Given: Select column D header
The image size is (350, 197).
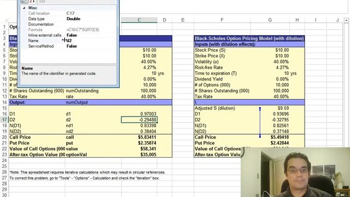Looking at the screenshot, I should pyautogui.click(x=165, y=20).
